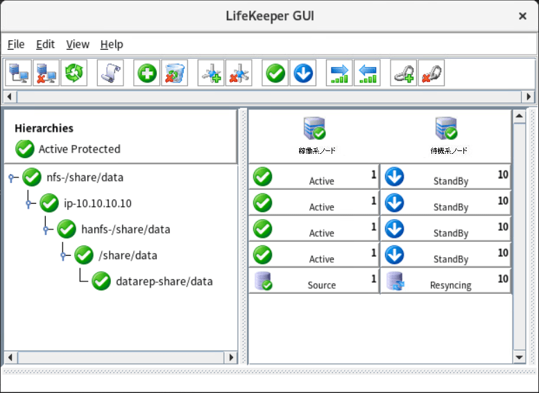The image size is (539, 393).
Task: Click the Disconnect from server toolbar icon
Action: tap(46, 73)
